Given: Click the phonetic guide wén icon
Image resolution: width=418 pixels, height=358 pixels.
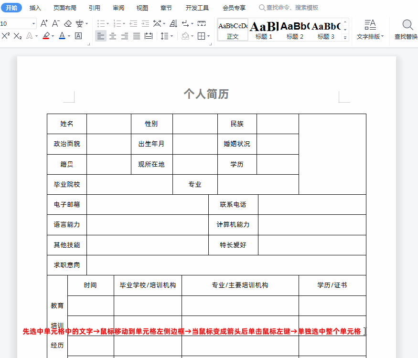Looking at the screenshot, I should point(79,23).
